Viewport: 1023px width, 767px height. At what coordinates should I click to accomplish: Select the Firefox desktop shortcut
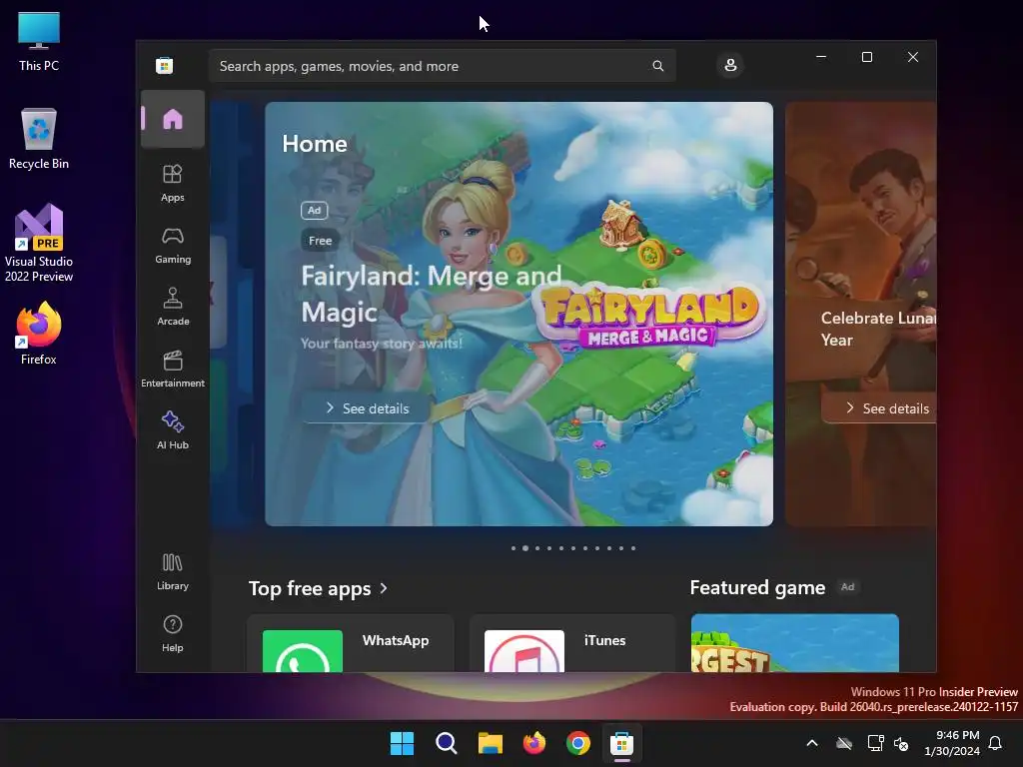39,334
